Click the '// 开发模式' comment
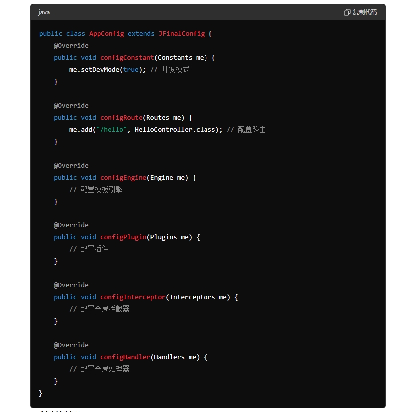The height and width of the screenshot is (412, 412). coord(170,70)
